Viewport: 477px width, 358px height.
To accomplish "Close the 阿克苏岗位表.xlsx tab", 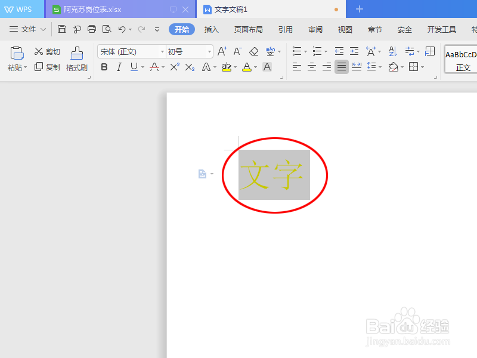I will point(185,10).
